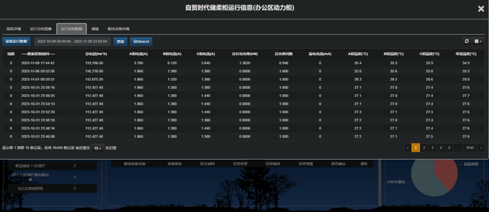The image size is (489, 212).
Task: Click the 总有功功率(kW) column header
Action: (x=245, y=54)
